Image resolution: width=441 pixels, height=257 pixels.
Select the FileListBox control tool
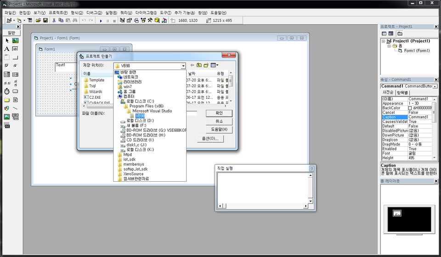click(15, 100)
